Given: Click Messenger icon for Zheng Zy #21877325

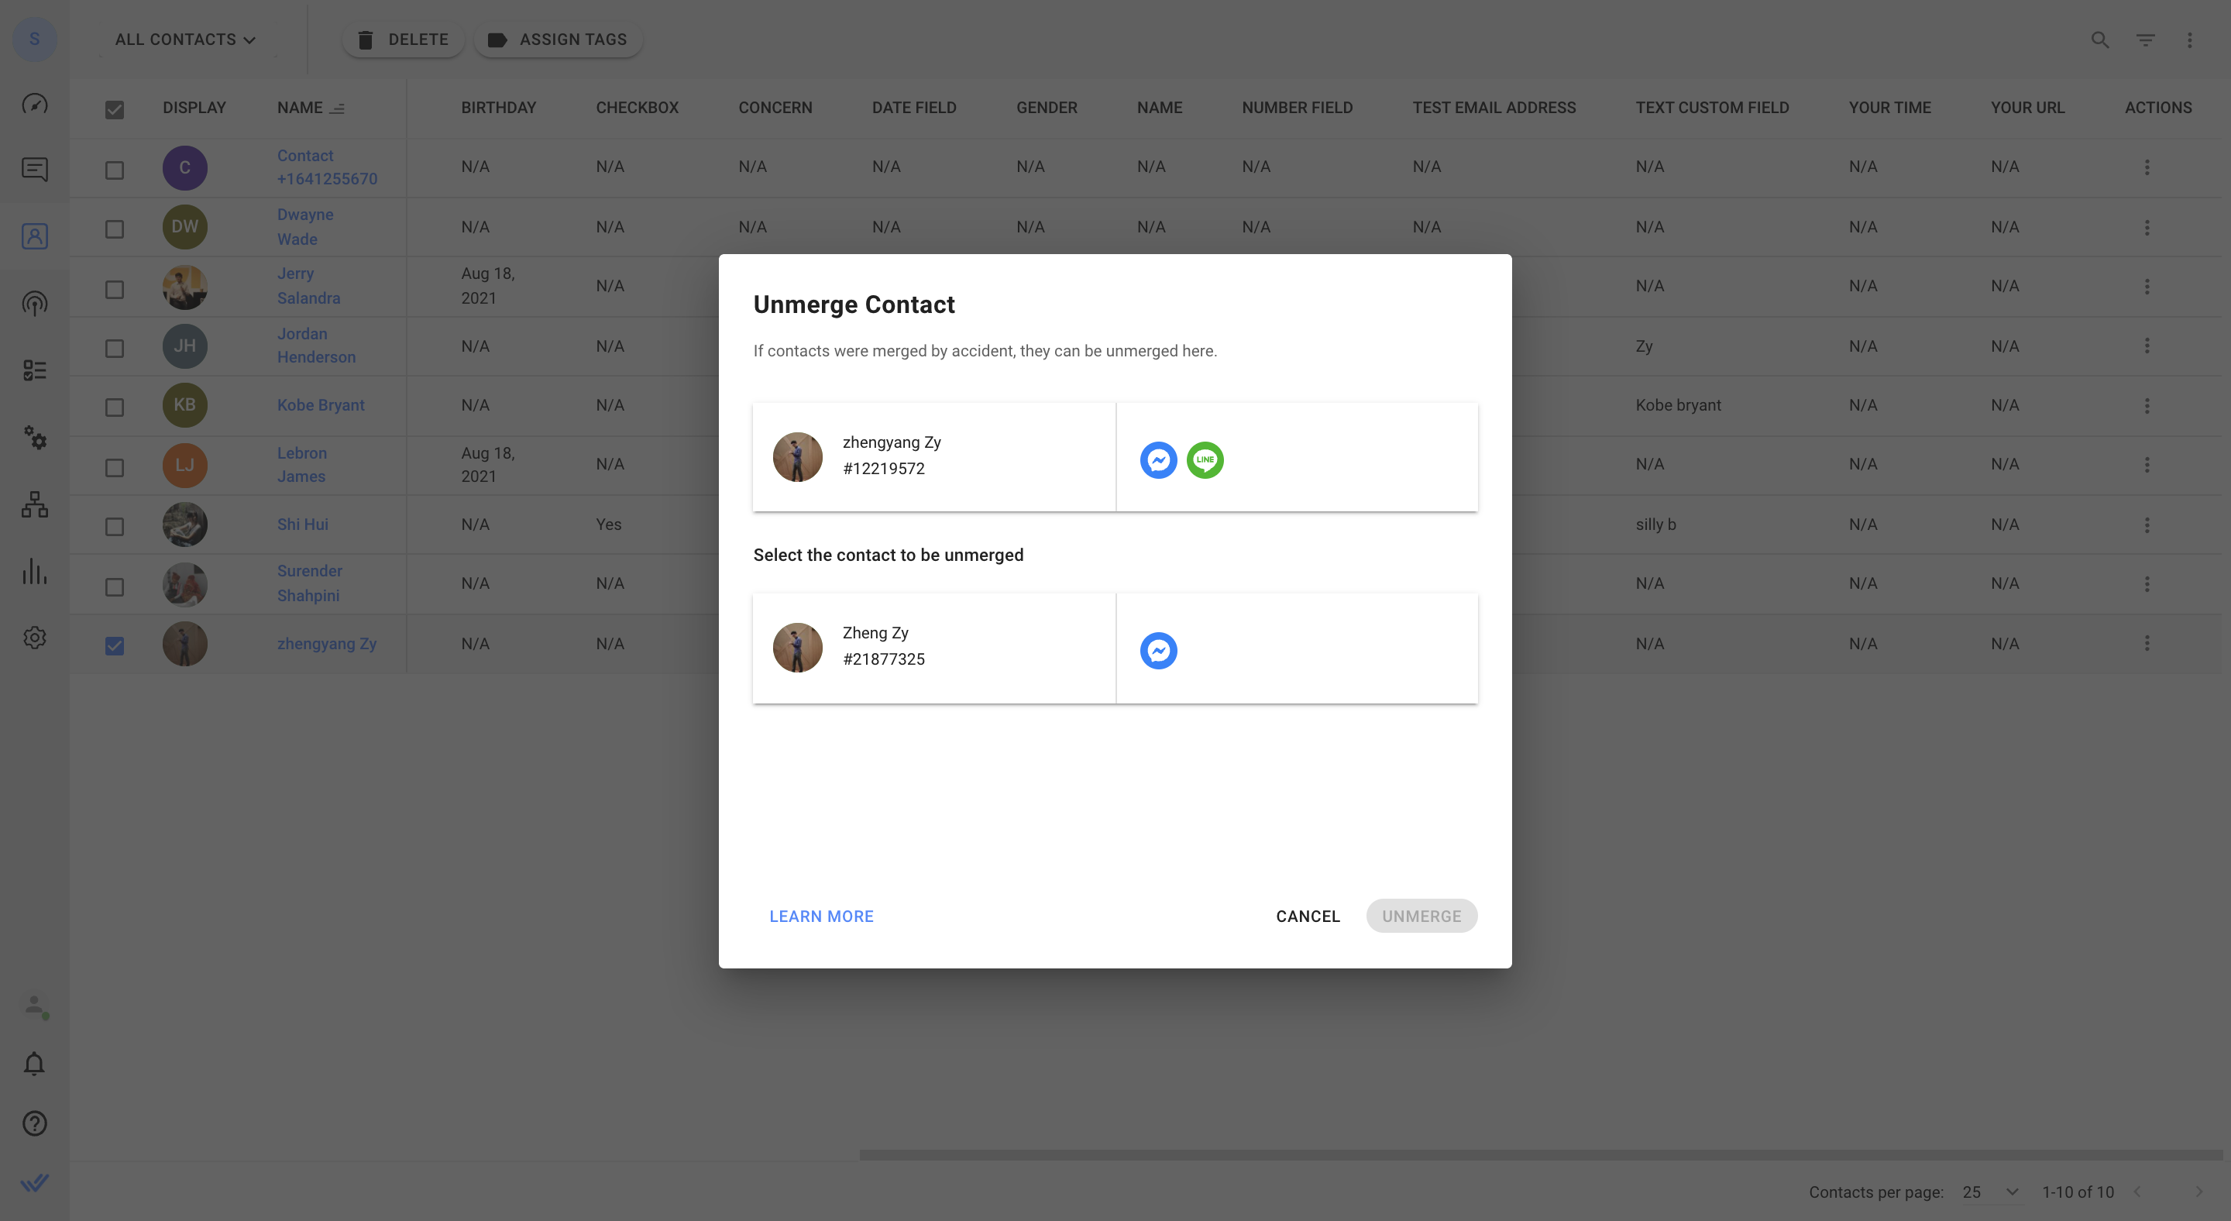Looking at the screenshot, I should point(1158,650).
